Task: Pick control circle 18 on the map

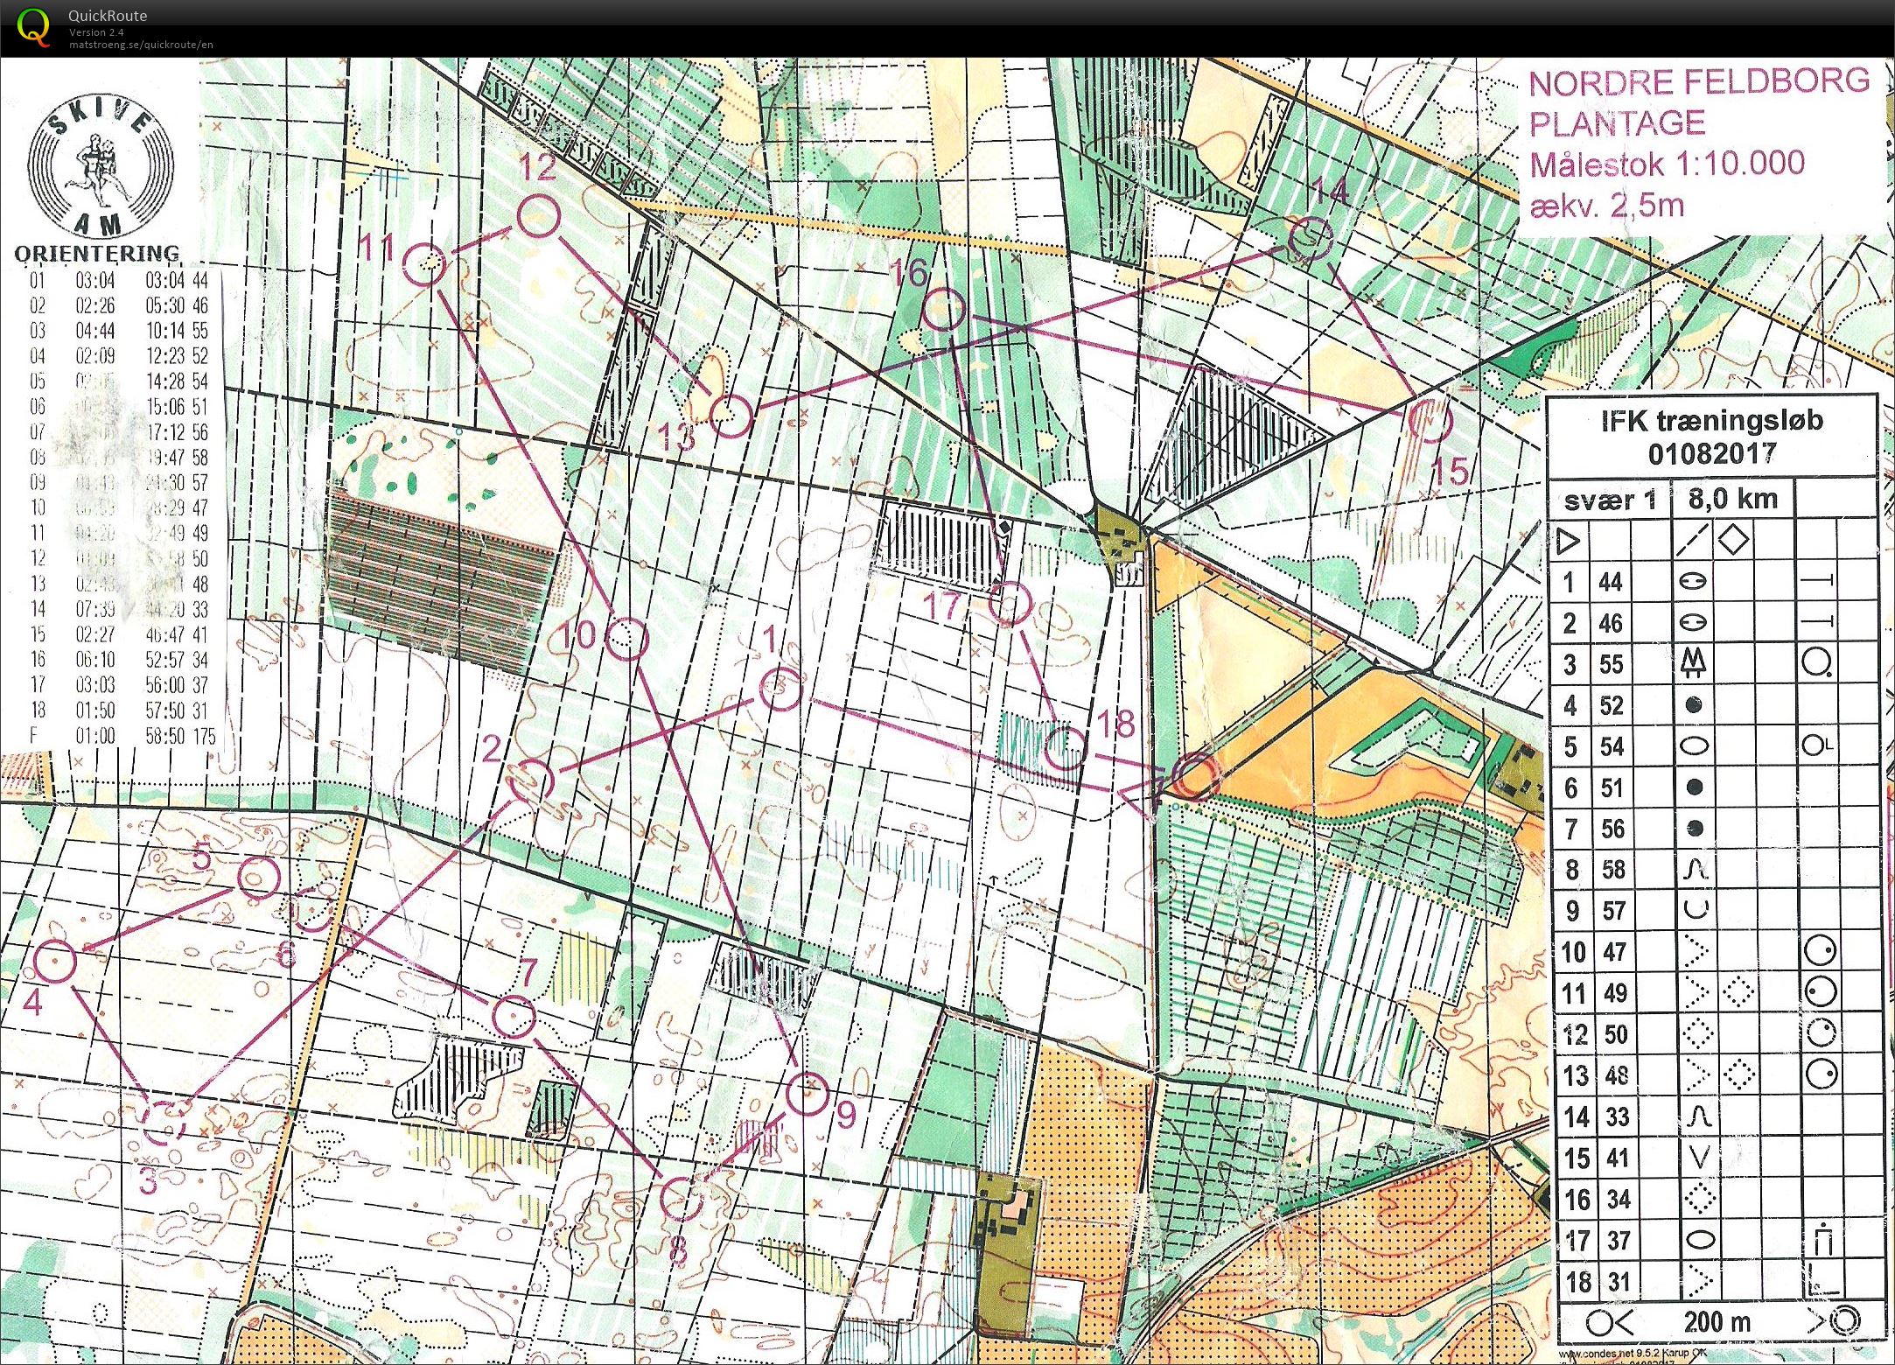Action: click(x=1066, y=748)
